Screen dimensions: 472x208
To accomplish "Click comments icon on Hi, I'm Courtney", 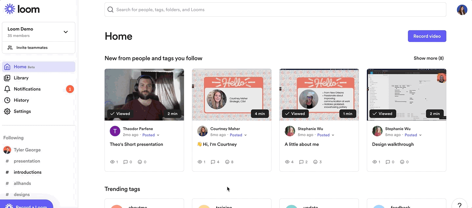I will [x=213, y=162].
